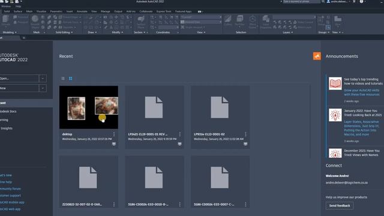Click the local computer icon on dektop card
This screenshot has height=216, width=384.
(114, 144)
